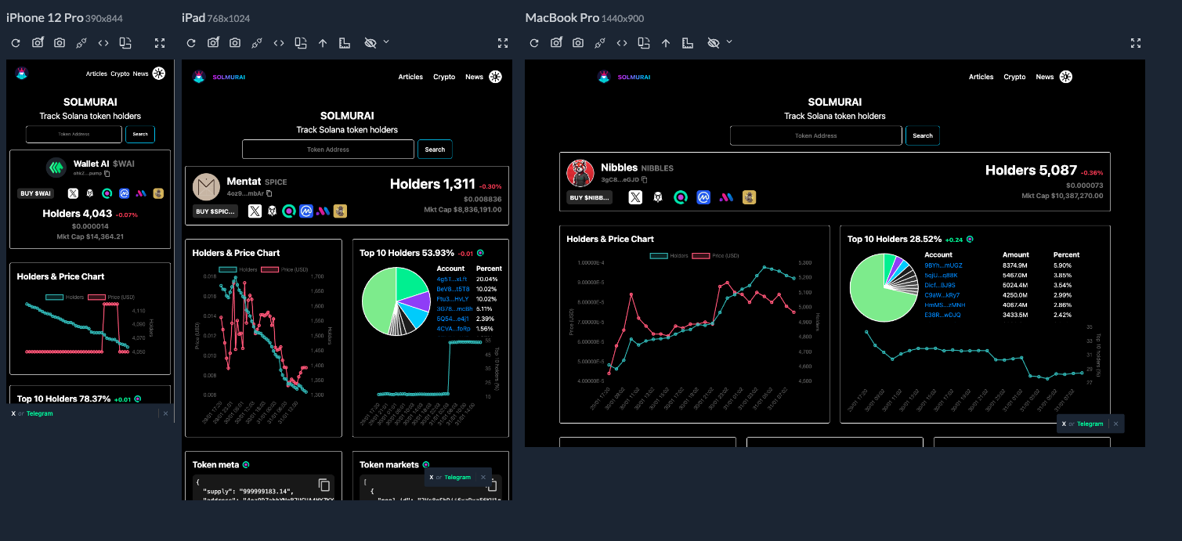Copy Token meta JSON in iPad view

click(x=324, y=485)
